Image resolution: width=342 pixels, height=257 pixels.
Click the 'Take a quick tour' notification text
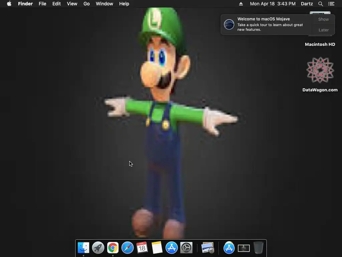click(270, 27)
